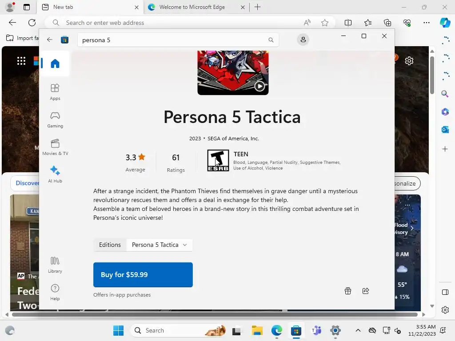Open Edge sidebar settings gear at bottom
Screen dimensions: 455x341
click(445, 310)
